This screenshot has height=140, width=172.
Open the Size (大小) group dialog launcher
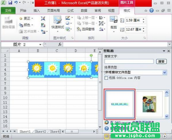click(x=145, y=38)
